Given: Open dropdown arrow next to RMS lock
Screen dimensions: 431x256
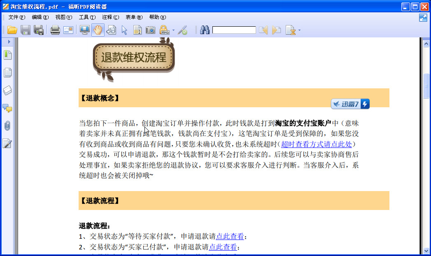Looking at the screenshot, I should tap(173, 30).
